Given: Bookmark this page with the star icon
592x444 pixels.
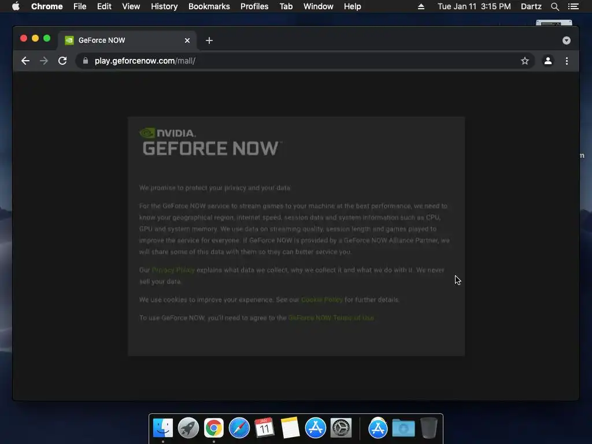Looking at the screenshot, I should 525,61.
